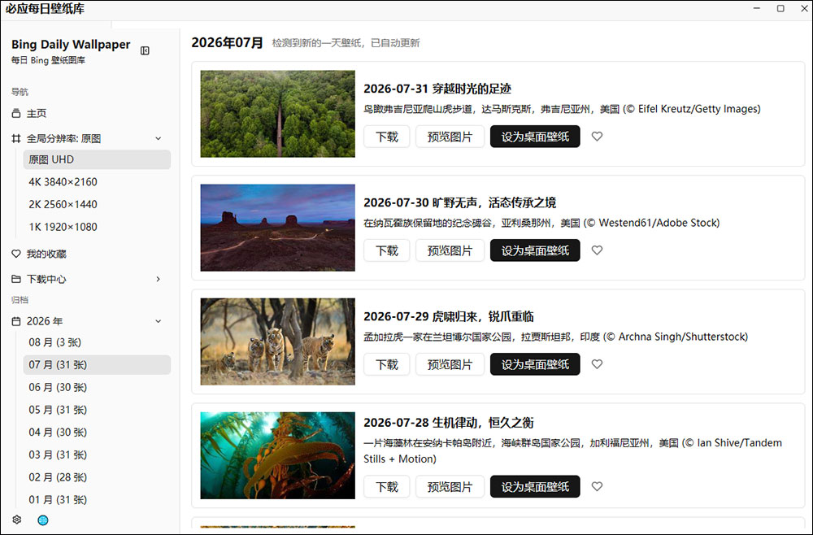Download the 2026-07-31 wallpaper
The height and width of the screenshot is (535, 813).
[387, 137]
